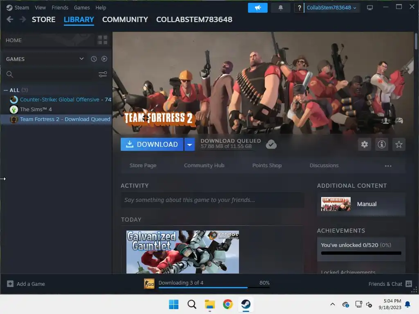
Task: Open Windows notification bell in tray
Action: coord(408,304)
